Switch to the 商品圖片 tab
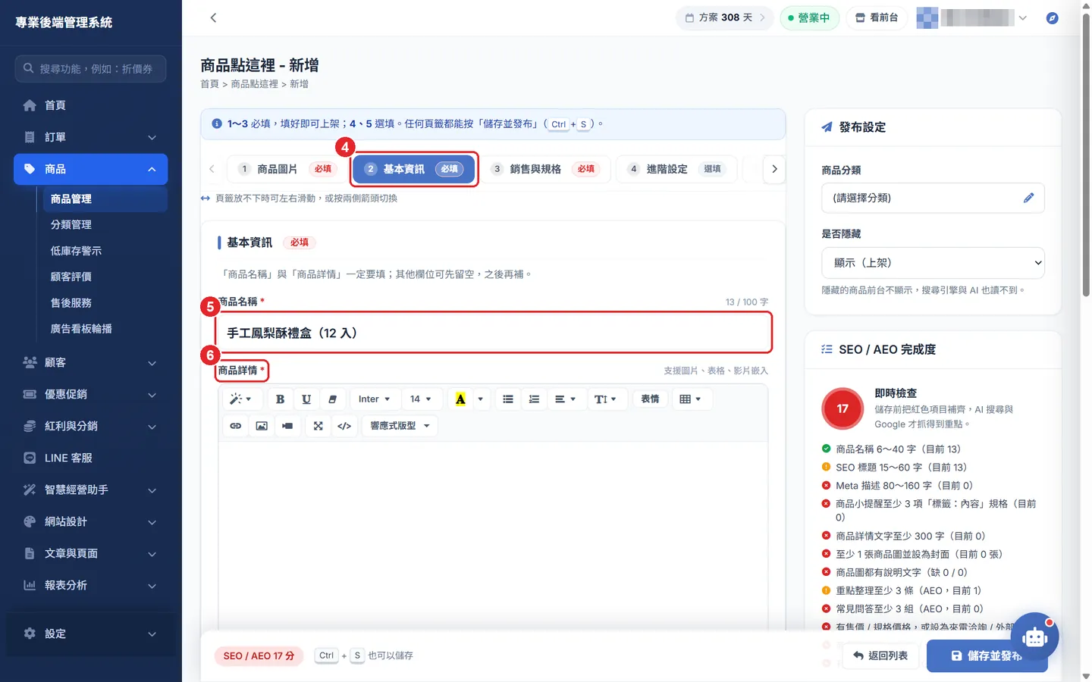 (x=287, y=169)
